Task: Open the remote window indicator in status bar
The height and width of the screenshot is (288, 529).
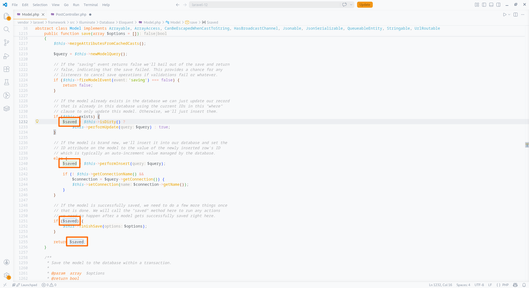Action: click(5, 285)
